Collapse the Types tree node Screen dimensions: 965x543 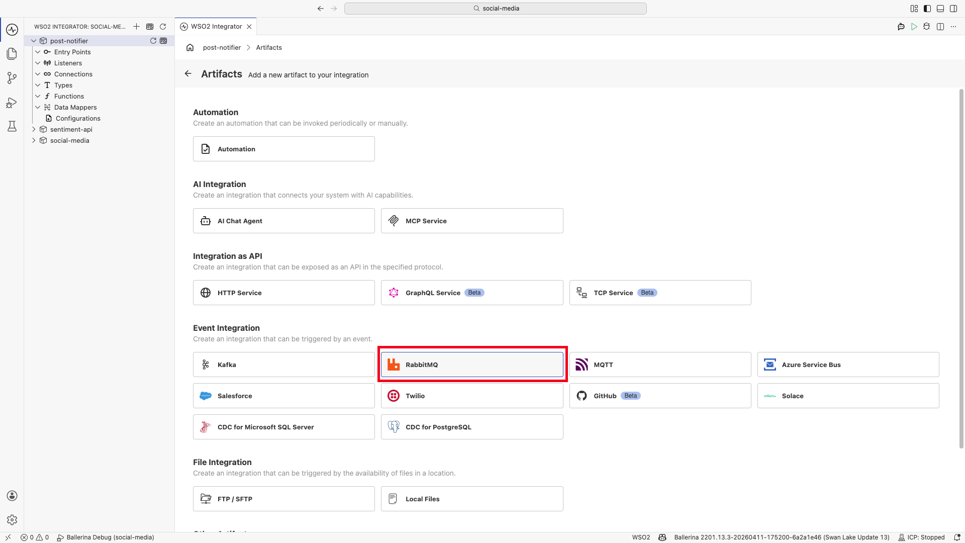(38, 85)
